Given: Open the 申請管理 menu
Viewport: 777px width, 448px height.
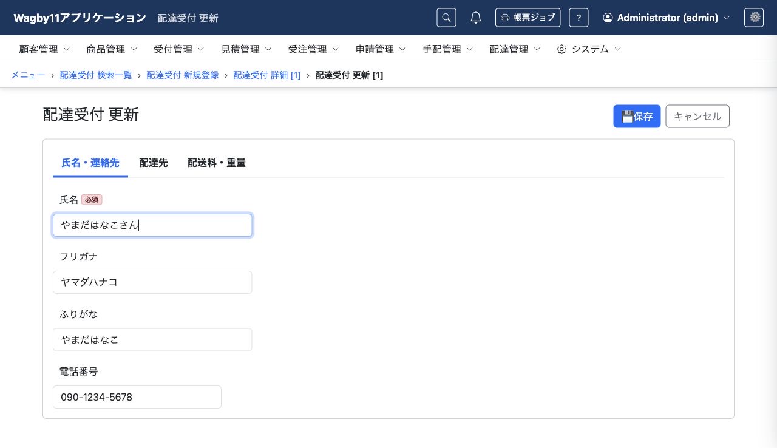Looking at the screenshot, I should click(381, 49).
